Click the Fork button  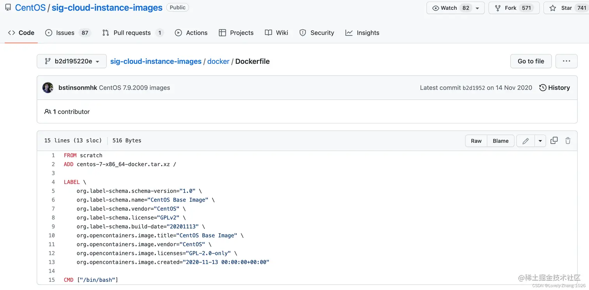click(x=514, y=8)
